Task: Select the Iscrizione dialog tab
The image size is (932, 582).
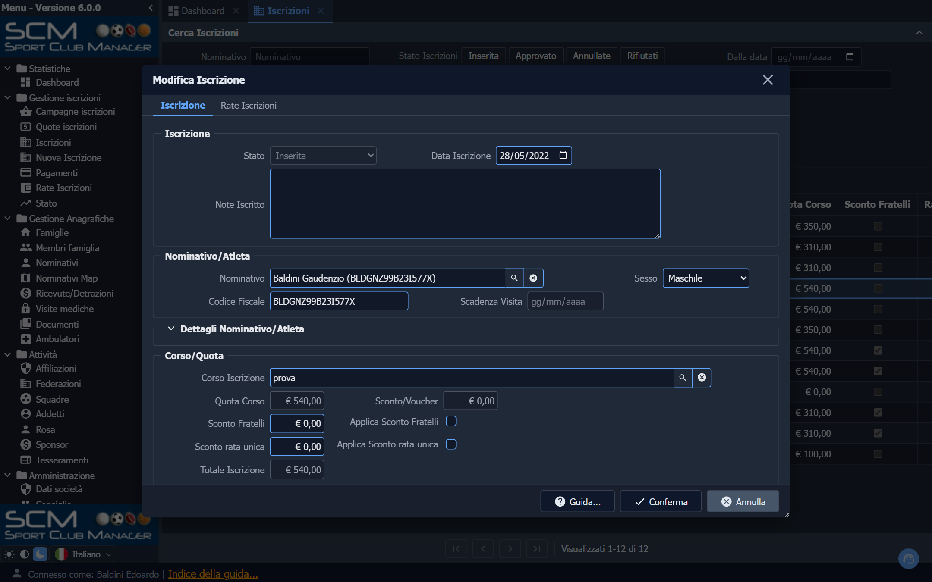Action: tap(183, 106)
